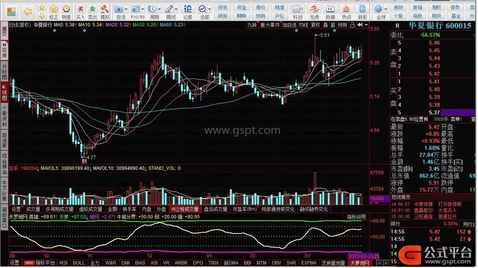
Task: Expand the 选股 dropdown arrow
Action: tap(210, 9)
